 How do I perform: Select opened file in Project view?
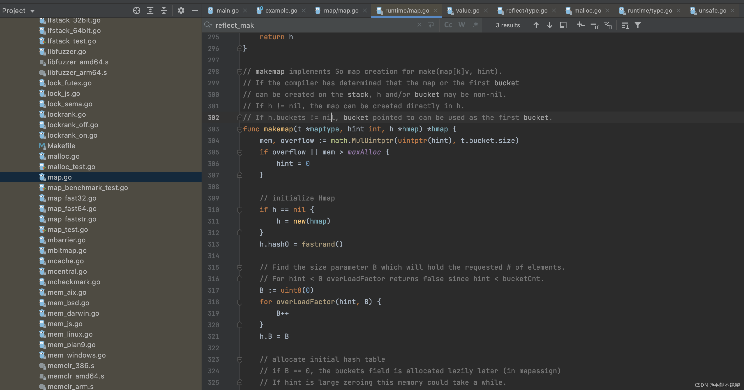[137, 10]
